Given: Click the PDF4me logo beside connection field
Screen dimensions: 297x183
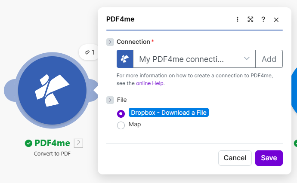Looking at the screenshot, I should pyautogui.click(x=125, y=59).
